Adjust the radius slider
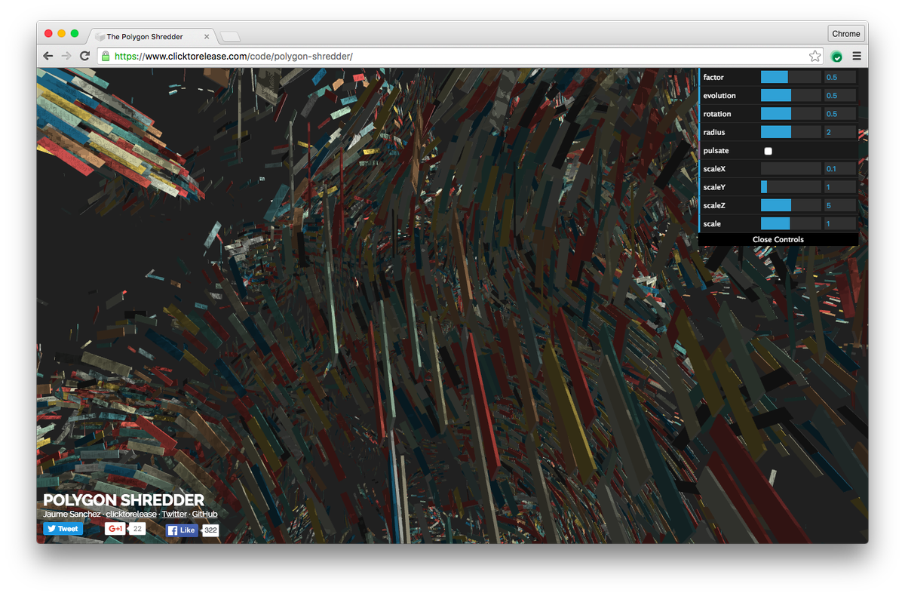This screenshot has height=596, width=905. [x=790, y=132]
